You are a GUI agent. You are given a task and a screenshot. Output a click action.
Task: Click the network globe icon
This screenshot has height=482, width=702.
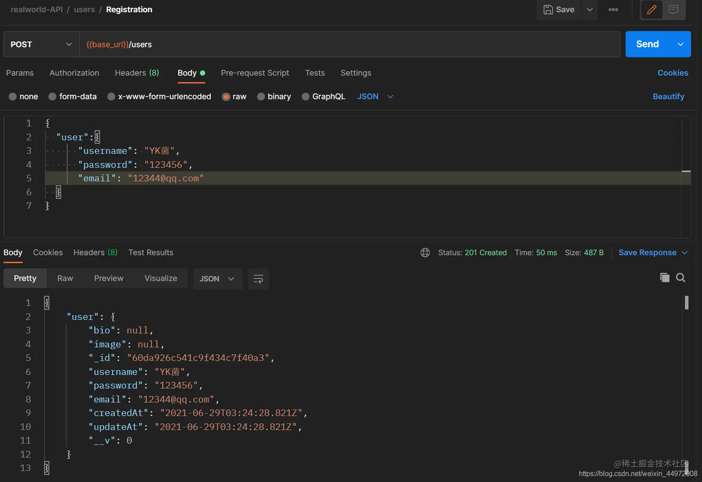[425, 252]
